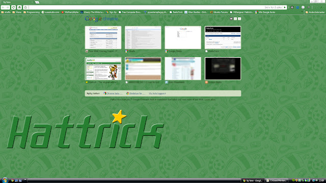Open the black blurred thumbnail
This screenshot has width=326, height=183.
223,69
